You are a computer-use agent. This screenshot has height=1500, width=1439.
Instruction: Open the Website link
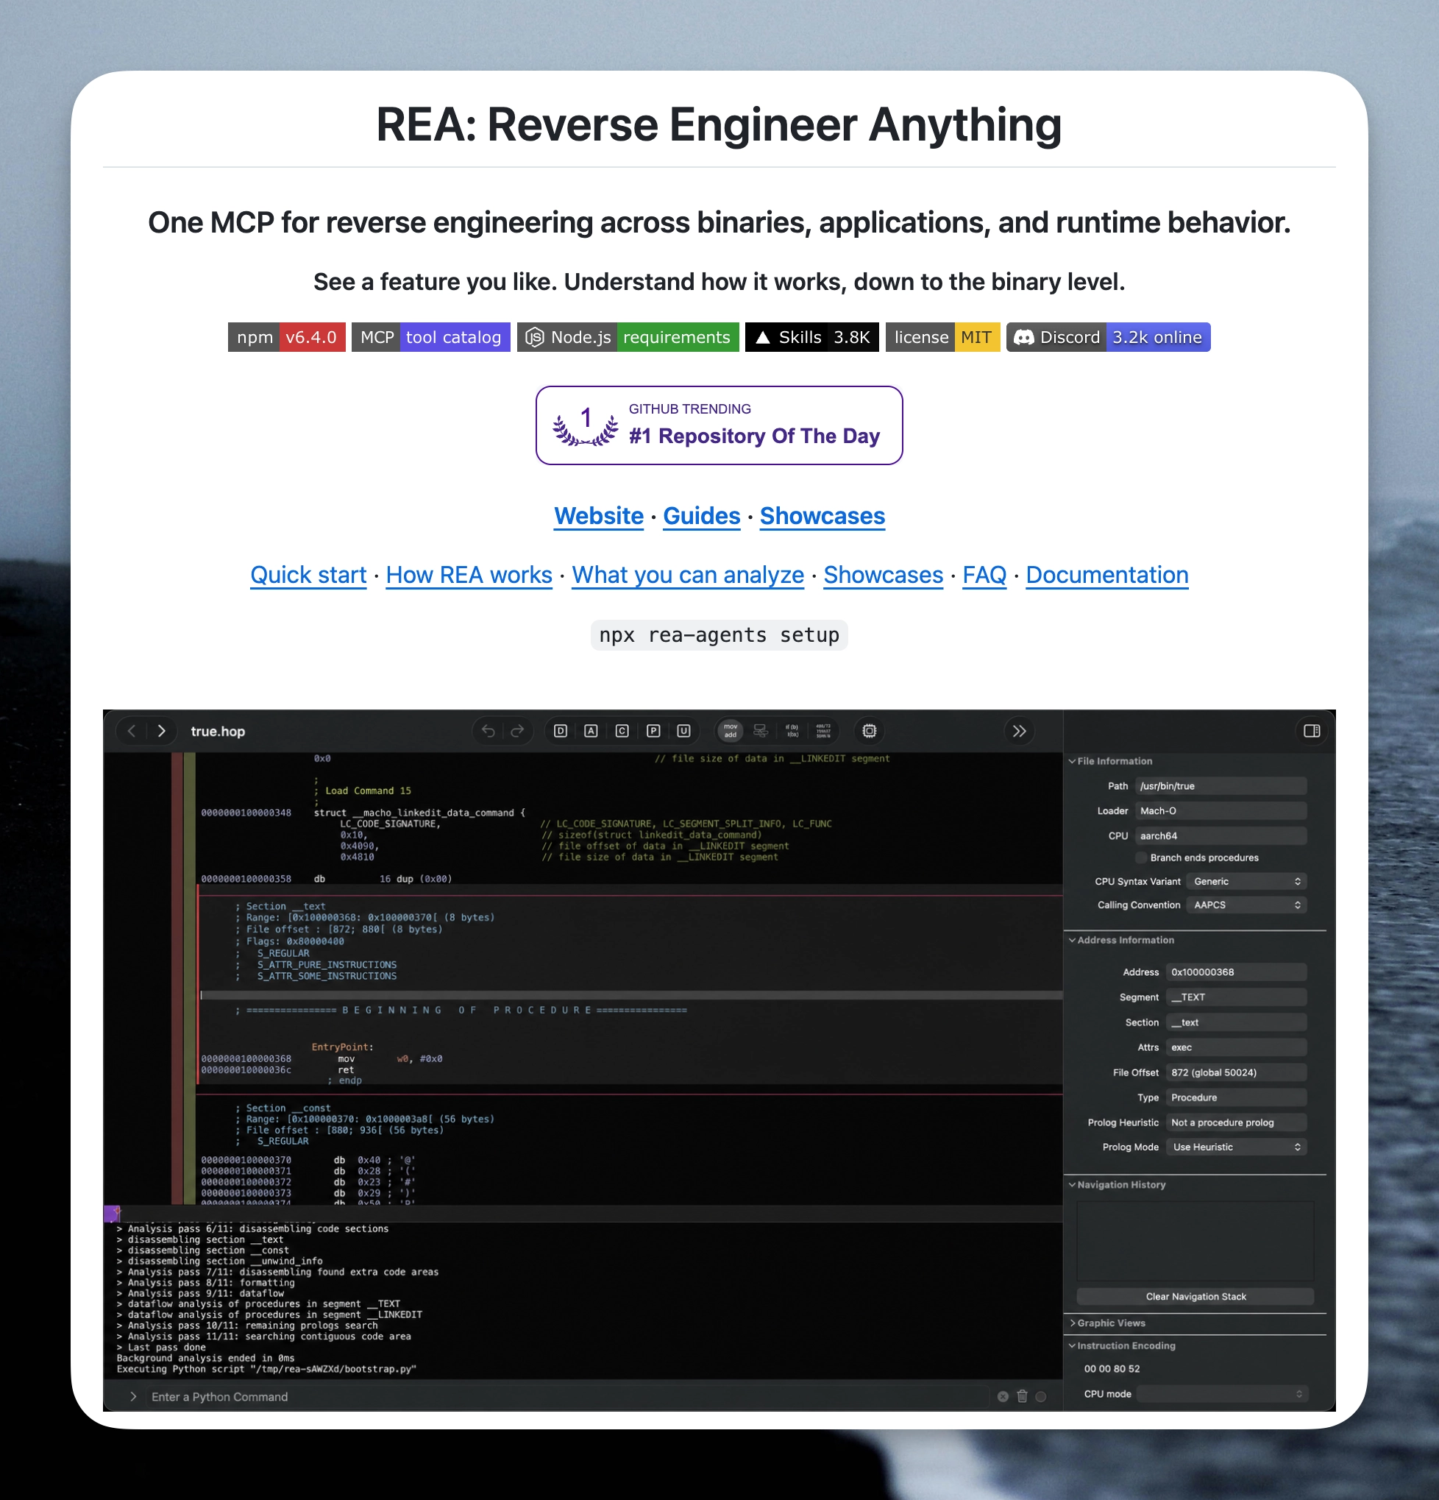click(x=599, y=516)
